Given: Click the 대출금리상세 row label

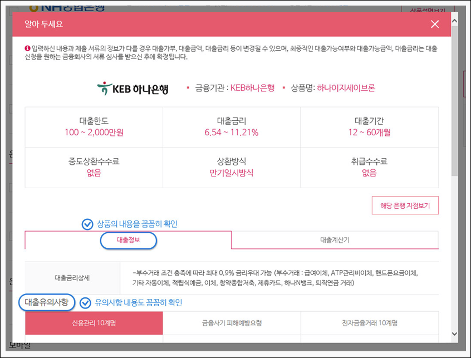Looking at the screenshot, I should coord(72,278).
